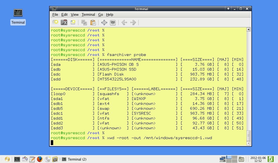Click the '96.68 GB' size value
The width and height of the screenshot is (278, 163).
[x=202, y=118]
